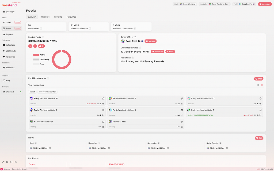
Task: Select the Parity westend validator 7 card
Action: pyautogui.click(x=224, y=112)
